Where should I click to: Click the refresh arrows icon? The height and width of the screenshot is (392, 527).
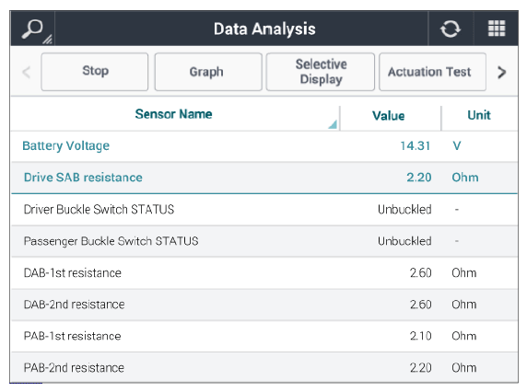(x=451, y=29)
